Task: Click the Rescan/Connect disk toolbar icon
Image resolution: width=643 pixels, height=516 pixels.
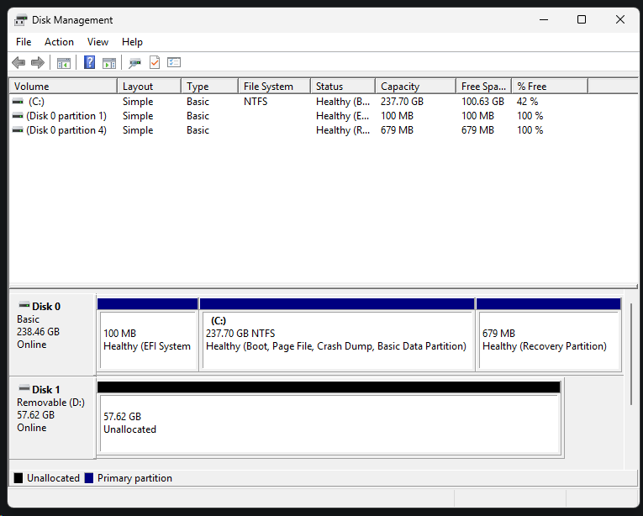Action: (x=134, y=63)
